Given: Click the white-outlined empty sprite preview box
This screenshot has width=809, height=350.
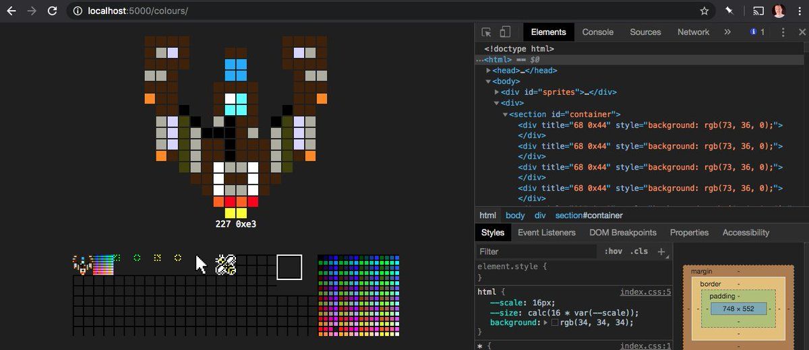Looking at the screenshot, I should pyautogui.click(x=289, y=267).
